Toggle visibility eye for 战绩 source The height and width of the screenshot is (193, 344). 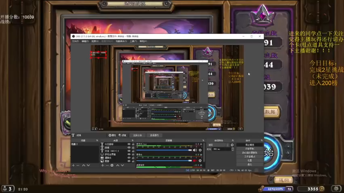pyautogui.click(x=129, y=148)
